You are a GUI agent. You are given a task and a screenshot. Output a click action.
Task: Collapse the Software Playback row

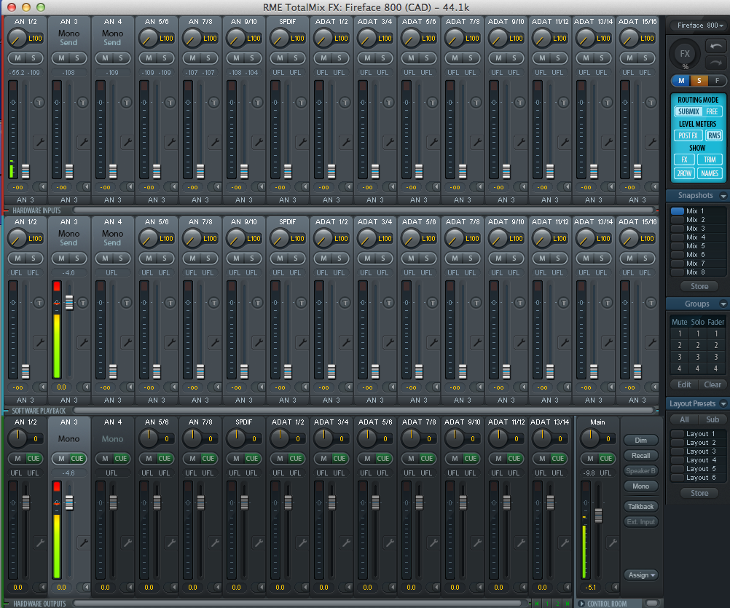[7, 411]
